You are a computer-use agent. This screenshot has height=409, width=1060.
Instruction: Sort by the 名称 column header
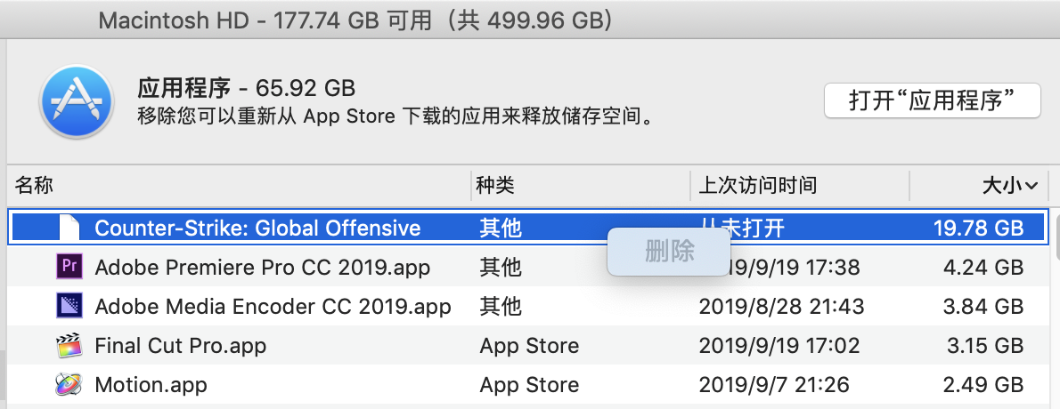pos(36,186)
